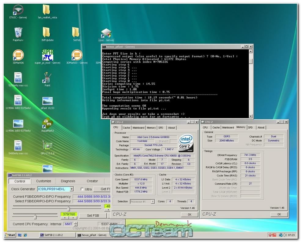
Task: Open the ATI tray icon
Action: click(x=274, y=235)
